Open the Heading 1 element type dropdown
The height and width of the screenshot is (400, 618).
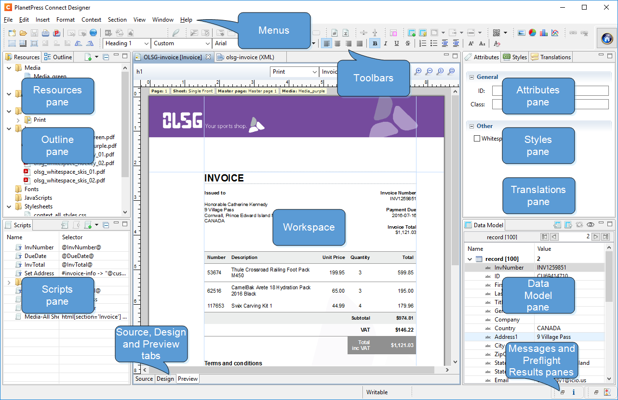127,43
